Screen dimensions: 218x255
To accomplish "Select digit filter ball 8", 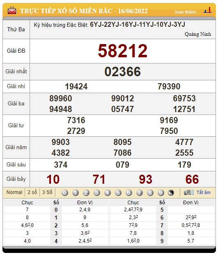I will [150, 193].
